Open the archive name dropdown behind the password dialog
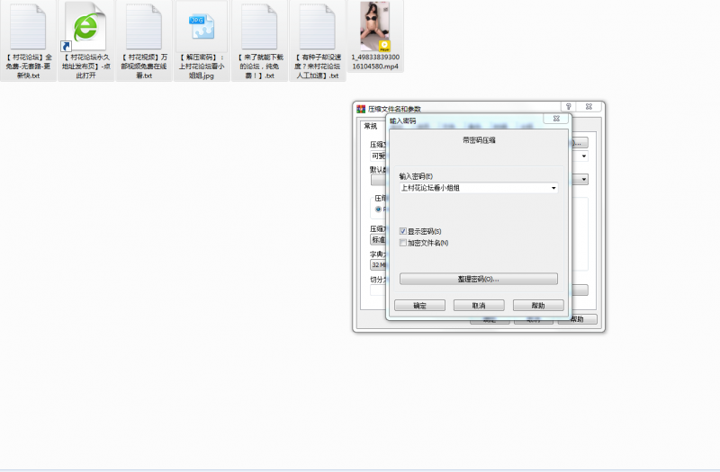This screenshot has height=472, width=720. [584, 156]
